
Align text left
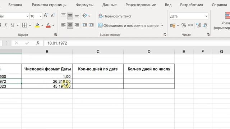point(63,25)
